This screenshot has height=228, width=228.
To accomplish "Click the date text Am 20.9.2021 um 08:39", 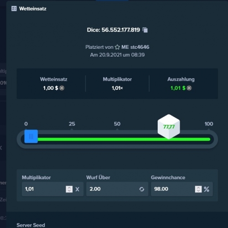I will 117,55.
